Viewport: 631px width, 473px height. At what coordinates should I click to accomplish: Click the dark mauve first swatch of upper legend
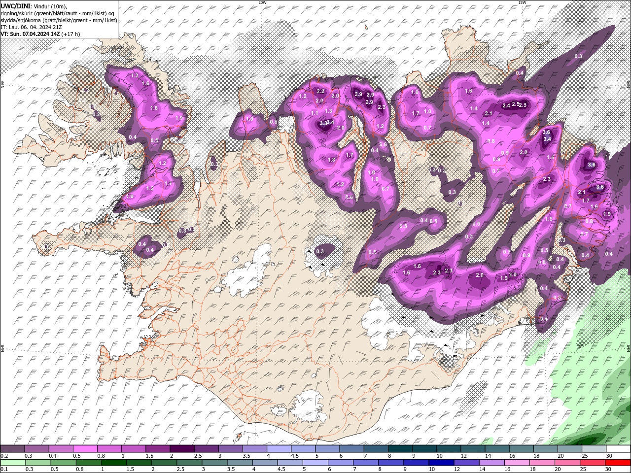(x=12, y=449)
